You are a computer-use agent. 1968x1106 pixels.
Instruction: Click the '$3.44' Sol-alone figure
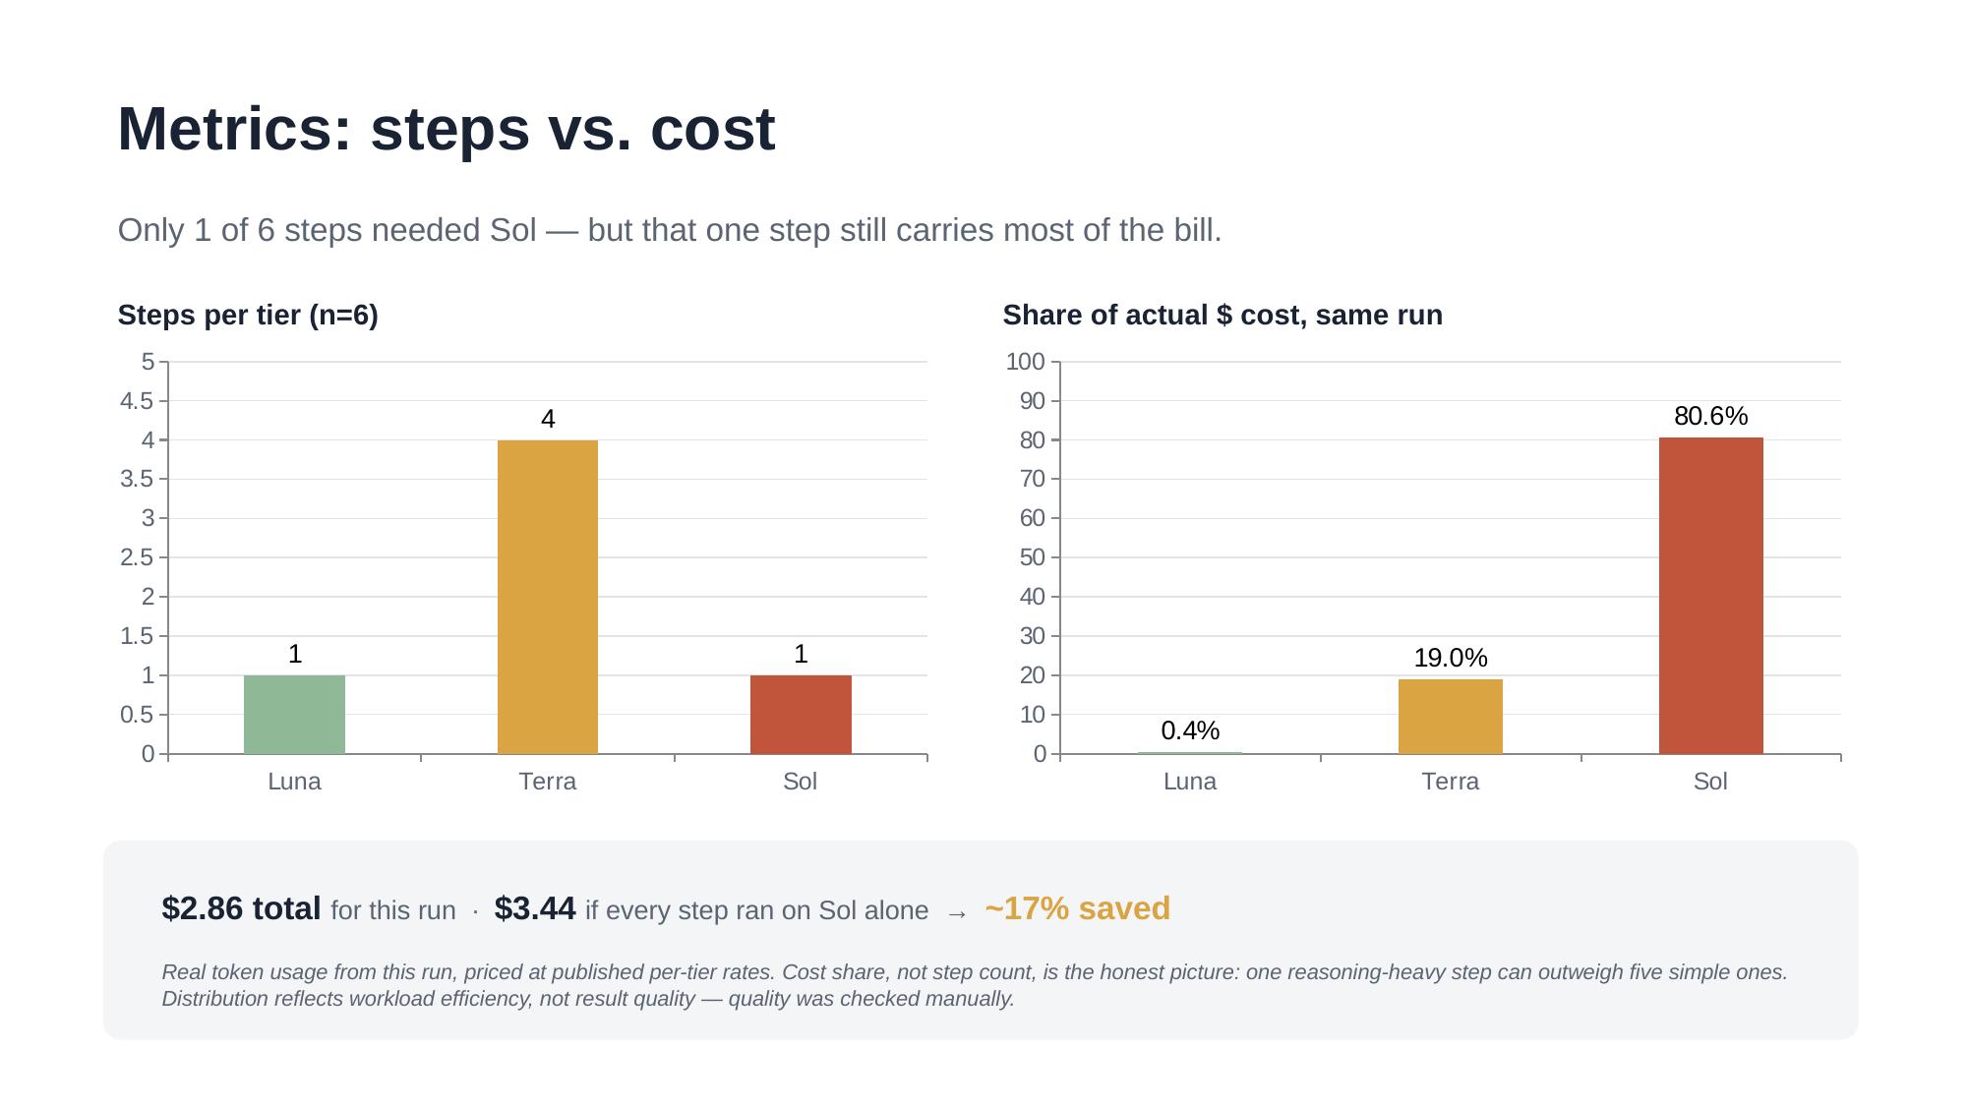[534, 908]
